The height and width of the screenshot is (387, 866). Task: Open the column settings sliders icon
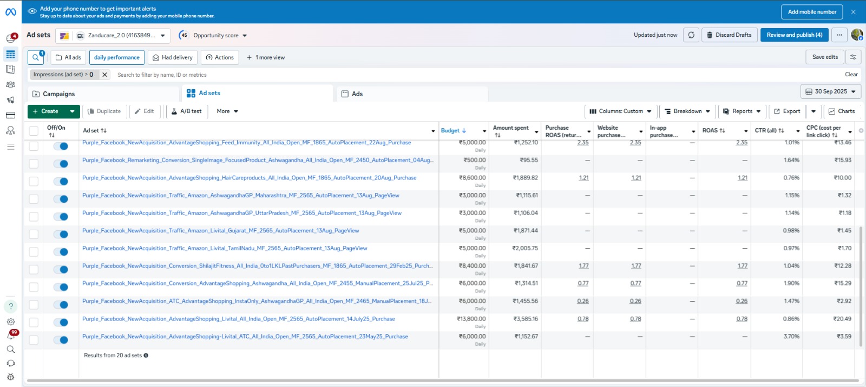point(853,57)
